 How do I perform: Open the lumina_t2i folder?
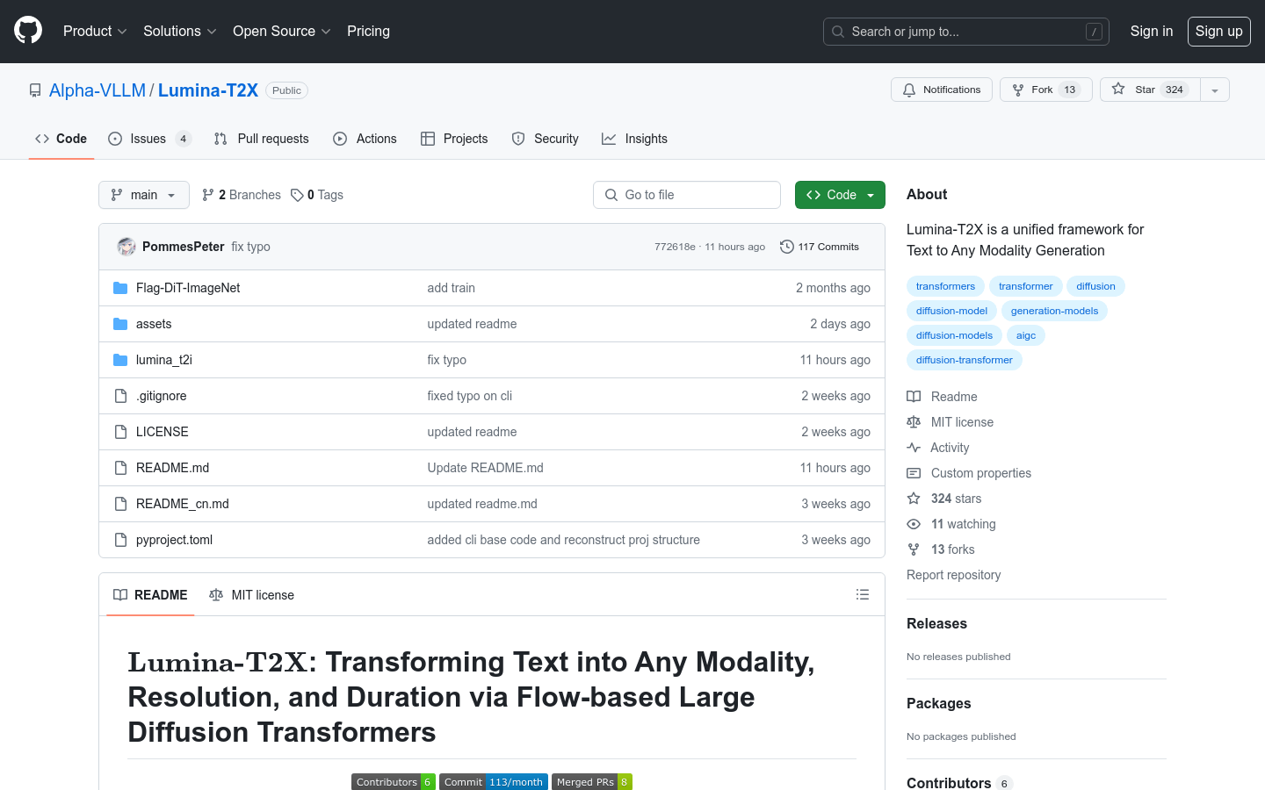(x=164, y=360)
